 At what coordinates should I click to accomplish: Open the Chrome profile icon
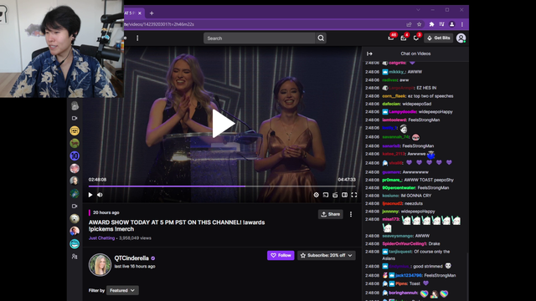(x=452, y=24)
